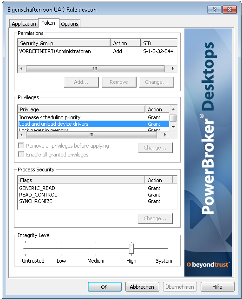
Task: Click the Übernehmen button
Action: point(180,287)
